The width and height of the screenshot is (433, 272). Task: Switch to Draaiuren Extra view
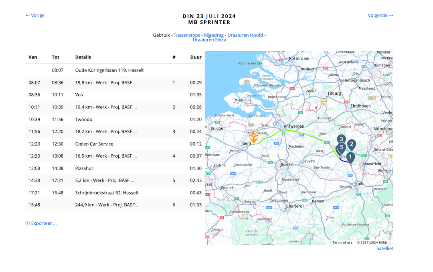coord(209,40)
